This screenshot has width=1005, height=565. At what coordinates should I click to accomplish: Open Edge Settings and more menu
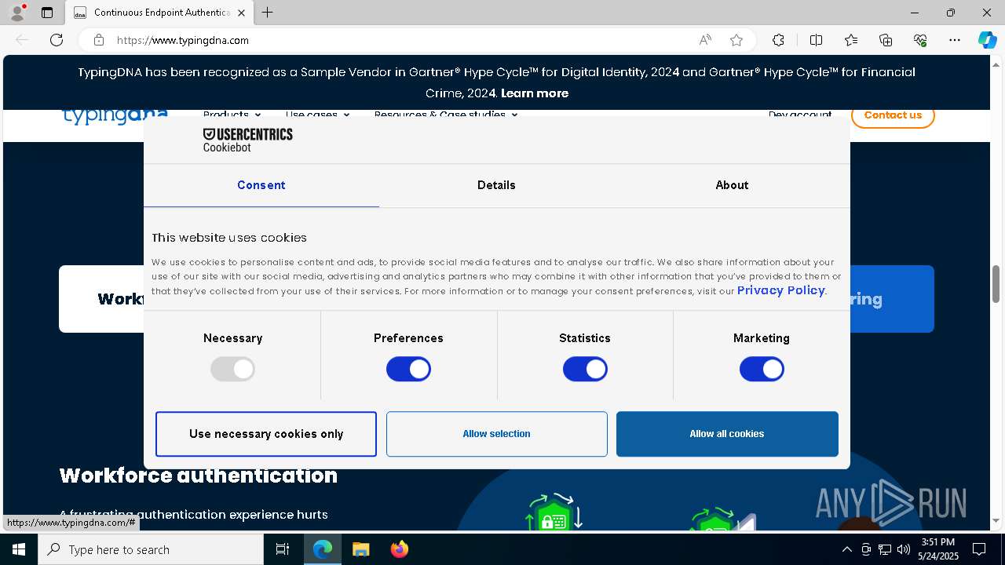tap(955, 40)
